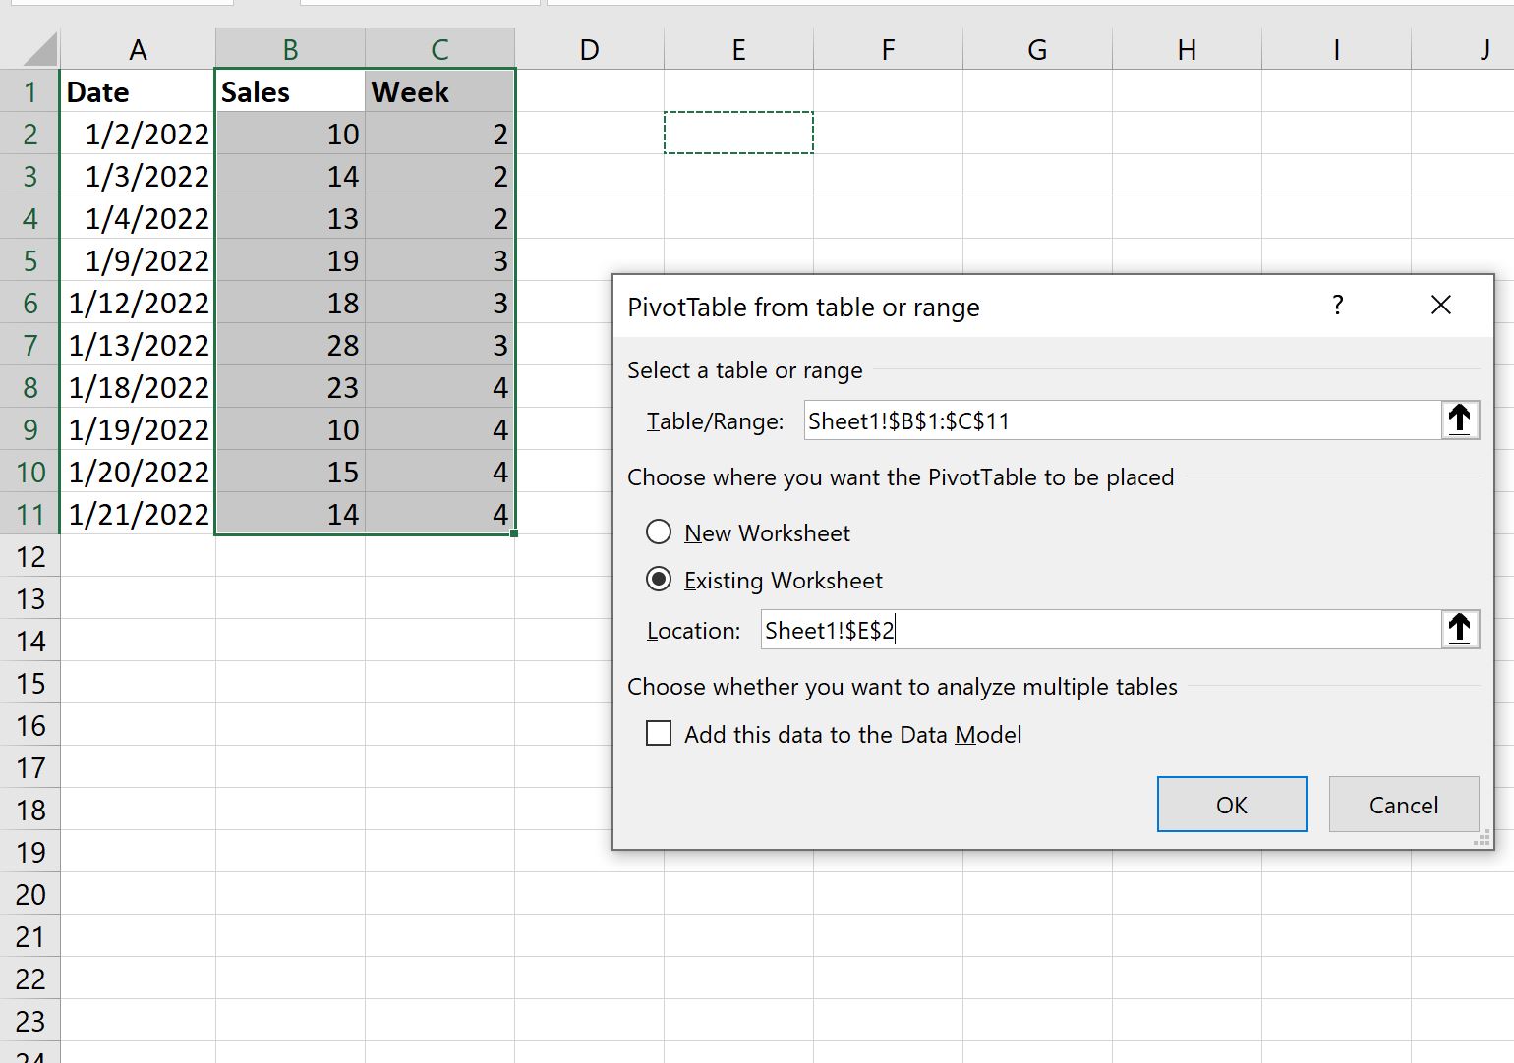Select the Existing Worksheet radio button

(659, 580)
